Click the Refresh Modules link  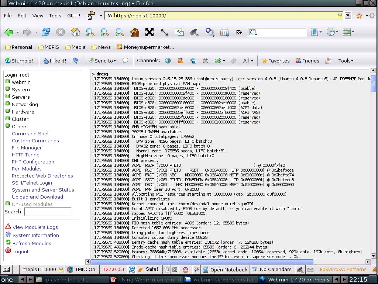tap(32, 243)
